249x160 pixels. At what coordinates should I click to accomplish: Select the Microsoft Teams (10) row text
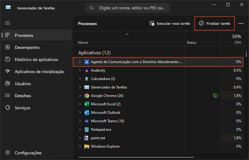pos(108,121)
